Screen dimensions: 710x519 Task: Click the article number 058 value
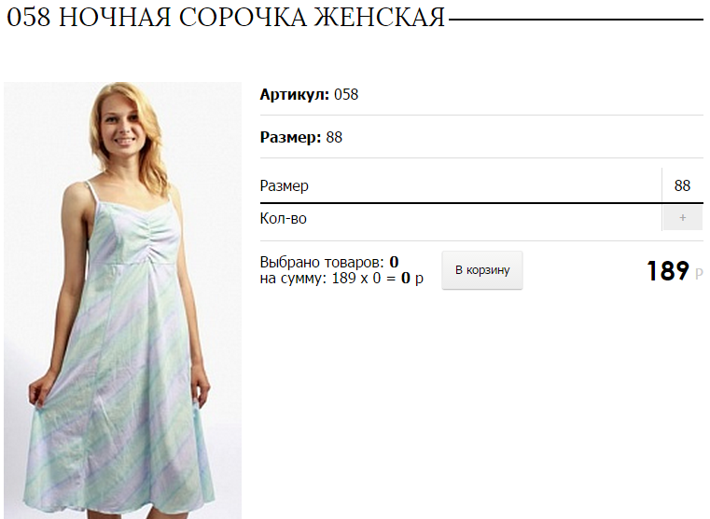(x=346, y=94)
